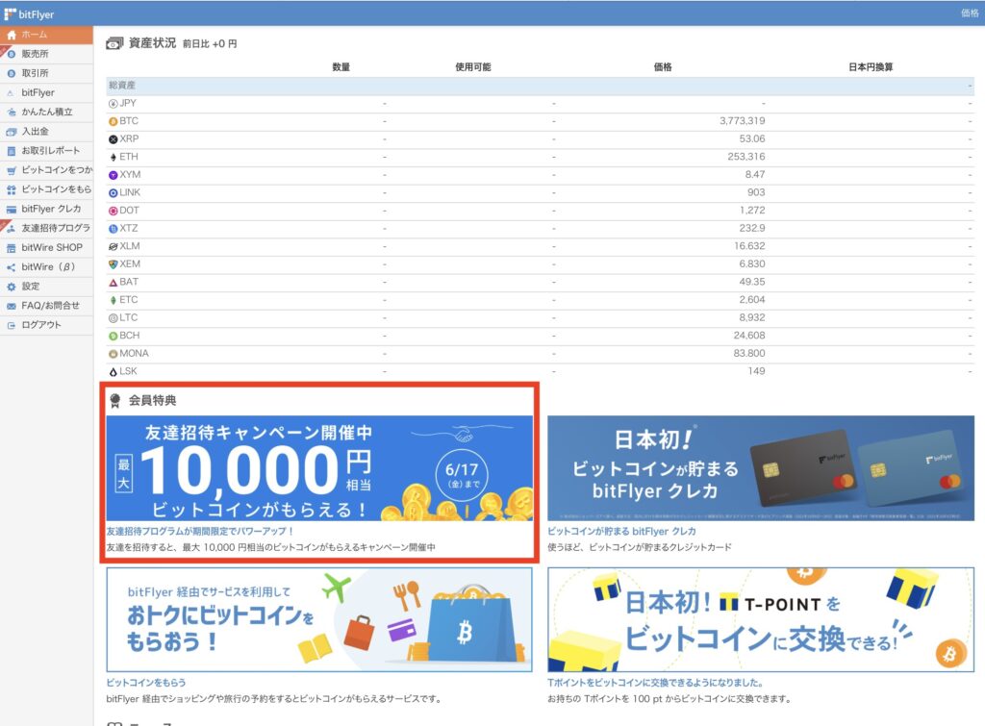985x726 pixels.
Task: Click the JPY yen icon
Action: (x=114, y=104)
